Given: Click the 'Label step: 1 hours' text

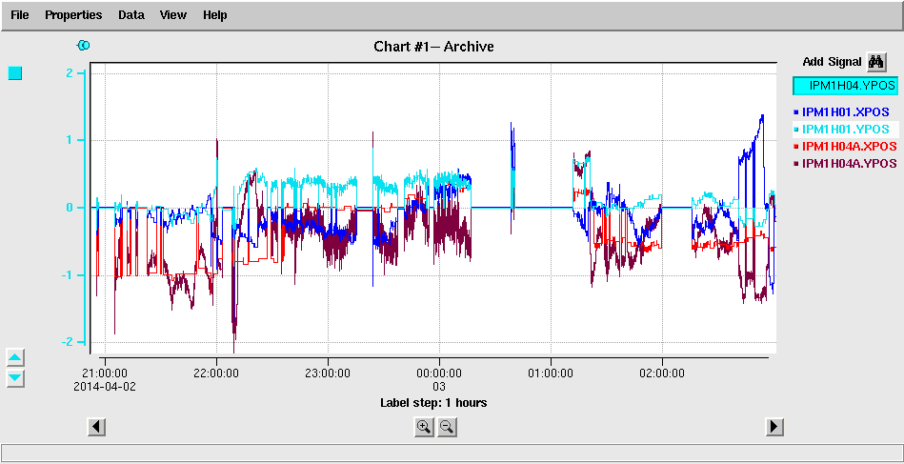Looking at the screenshot, I should (x=433, y=403).
